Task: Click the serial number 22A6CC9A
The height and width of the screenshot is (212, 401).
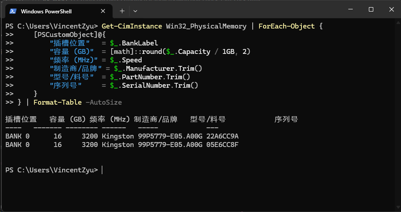Action: tap(222, 136)
